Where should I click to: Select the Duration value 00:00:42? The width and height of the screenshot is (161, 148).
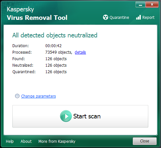(53, 46)
